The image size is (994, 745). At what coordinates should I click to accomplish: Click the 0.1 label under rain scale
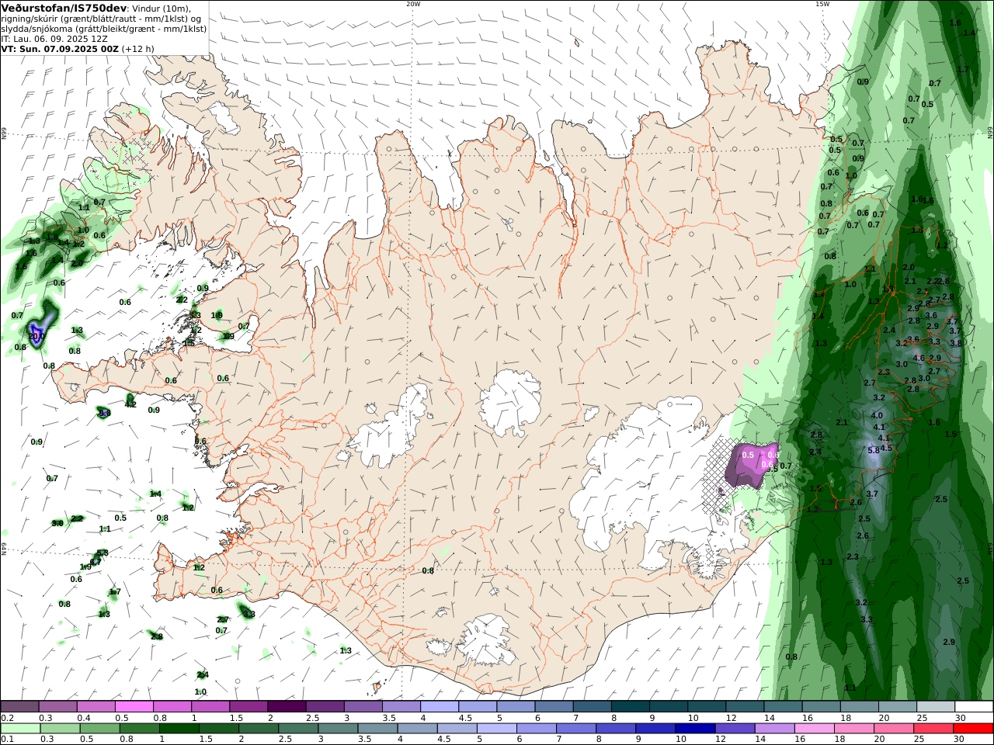point(8,740)
